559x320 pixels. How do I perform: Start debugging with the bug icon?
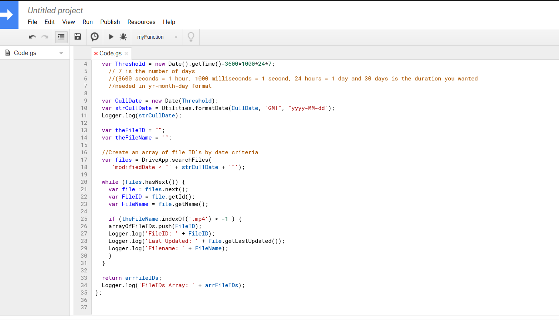point(123,37)
